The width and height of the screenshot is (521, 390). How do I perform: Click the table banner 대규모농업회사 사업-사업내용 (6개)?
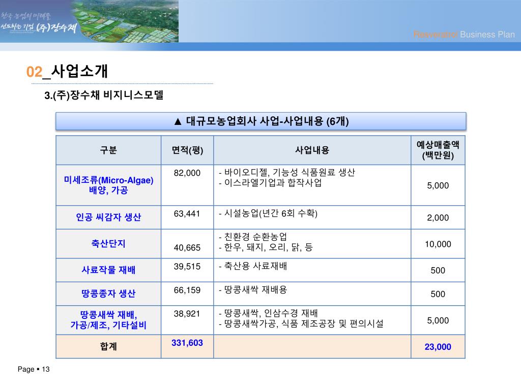[261, 121]
